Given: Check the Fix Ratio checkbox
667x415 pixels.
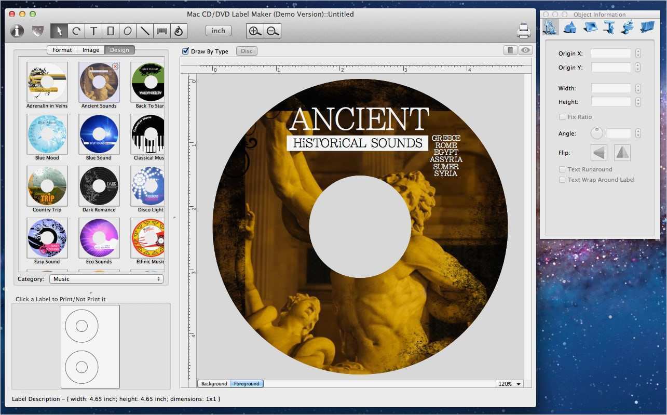Looking at the screenshot, I should click(x=562, y=116).
